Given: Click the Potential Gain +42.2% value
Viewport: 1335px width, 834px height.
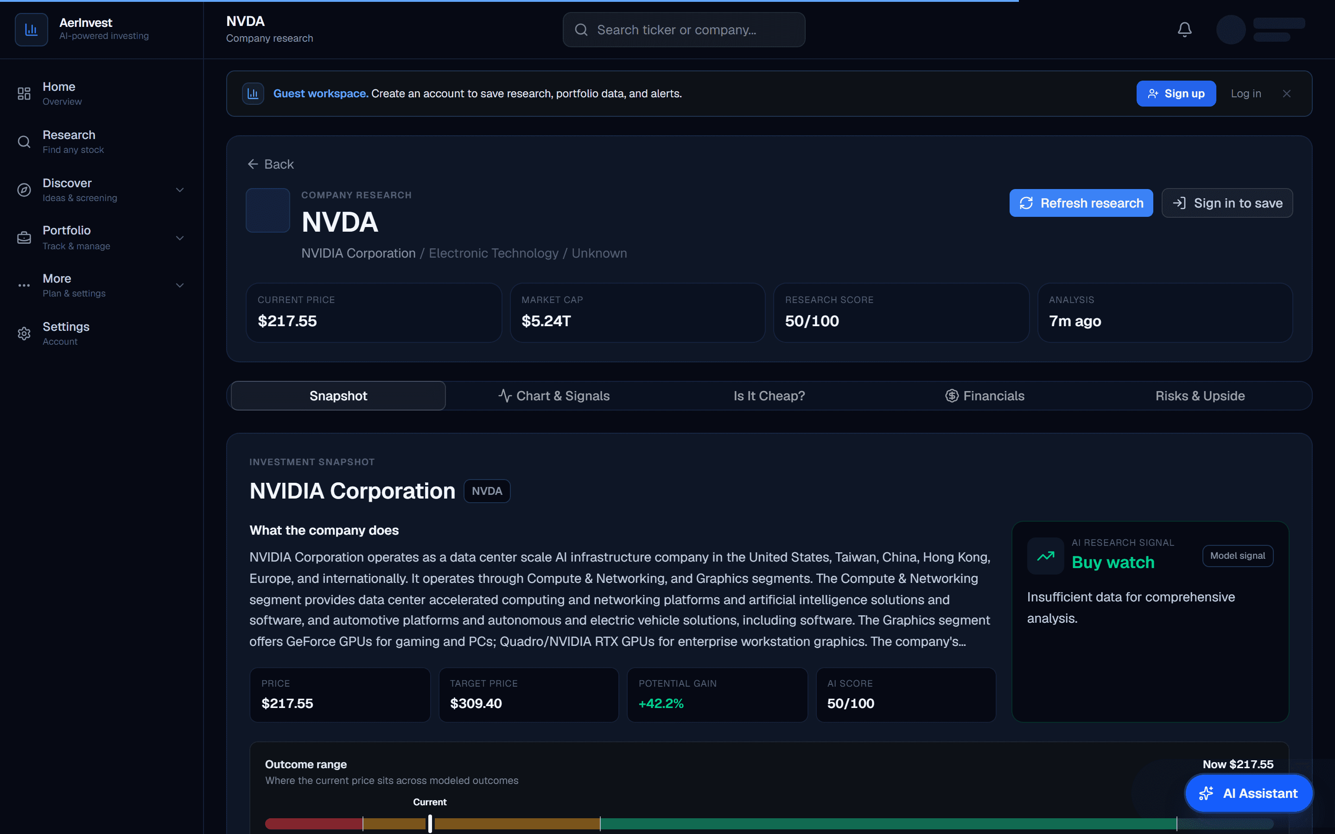Looking at the screenshot, I should tap(661, 703).
